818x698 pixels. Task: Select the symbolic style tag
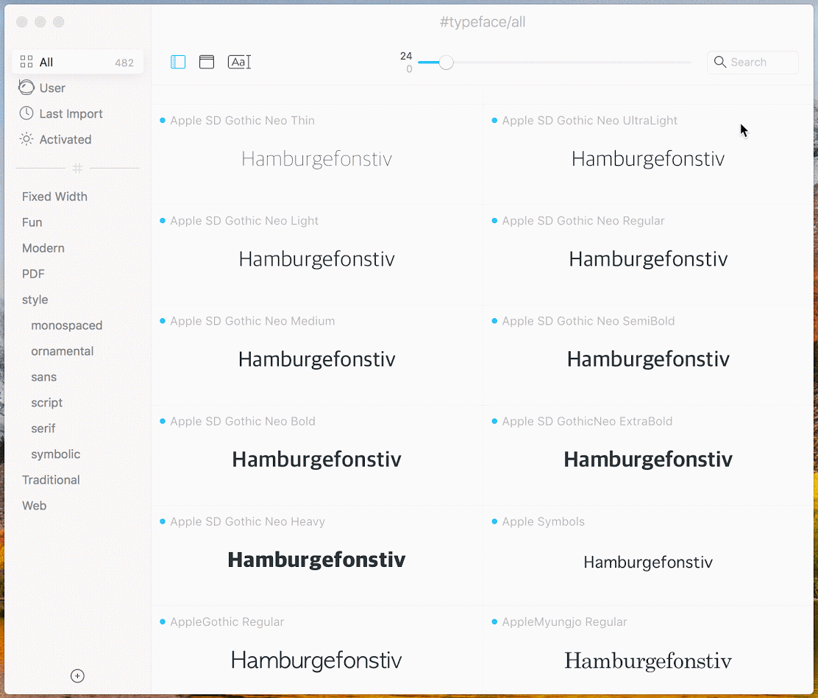[x=56, y=454]
